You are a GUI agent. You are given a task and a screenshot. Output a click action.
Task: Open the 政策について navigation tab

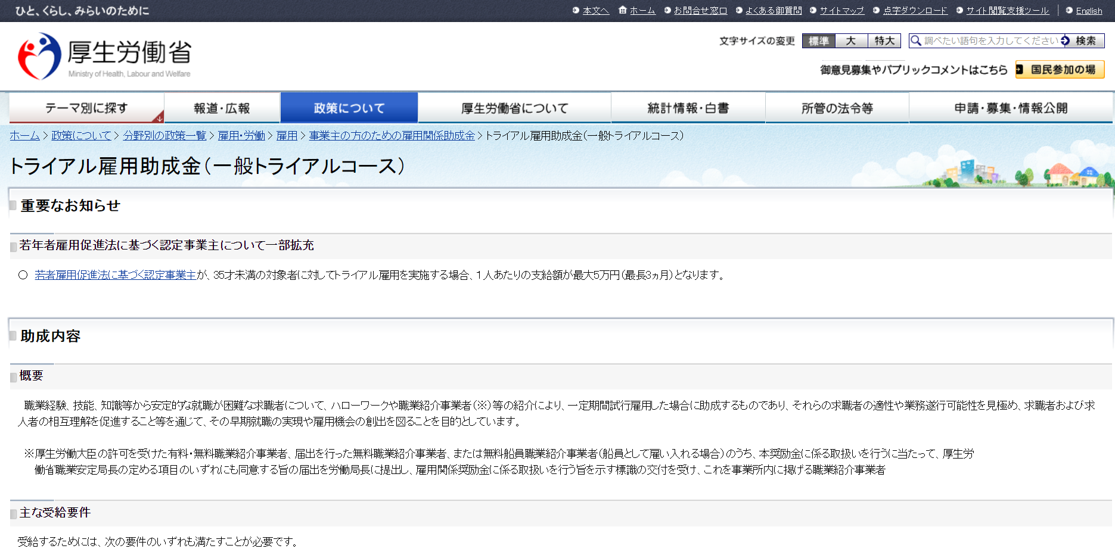click(349, 108)
